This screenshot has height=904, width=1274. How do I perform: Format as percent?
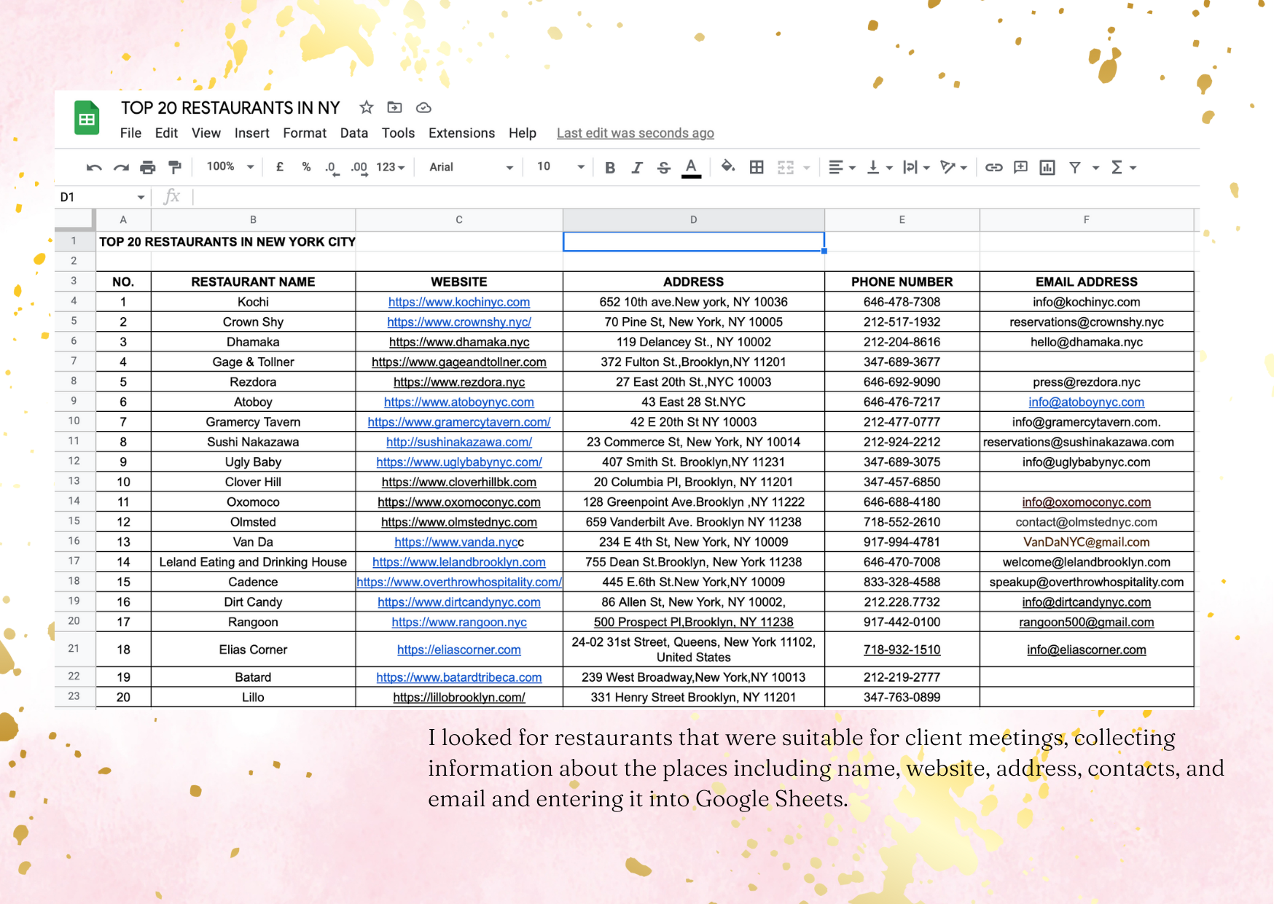(306, 167)
